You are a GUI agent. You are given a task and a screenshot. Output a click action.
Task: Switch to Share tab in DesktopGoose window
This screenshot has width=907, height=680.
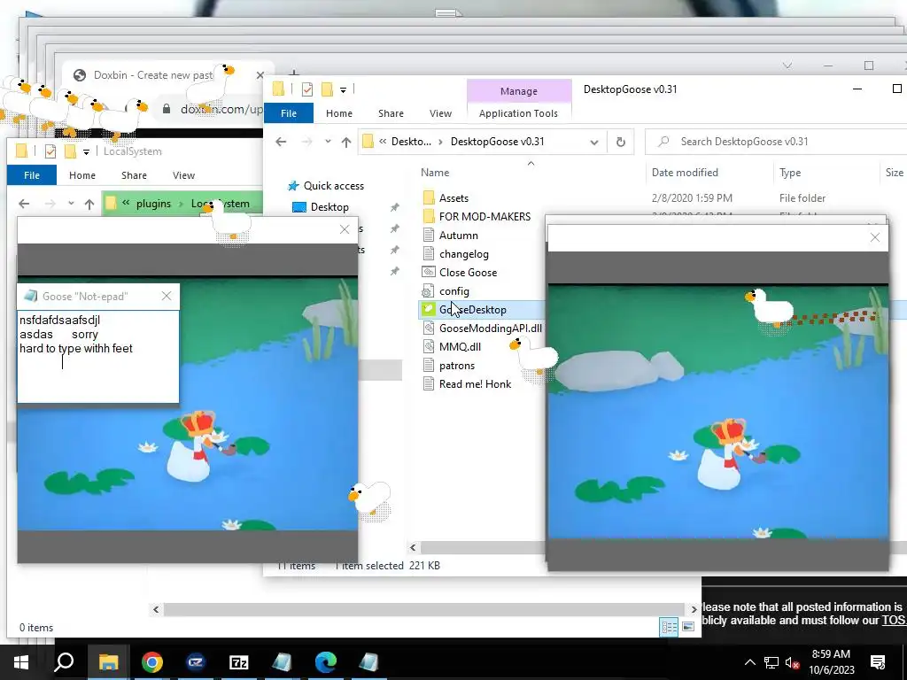(x=391, y=113)
